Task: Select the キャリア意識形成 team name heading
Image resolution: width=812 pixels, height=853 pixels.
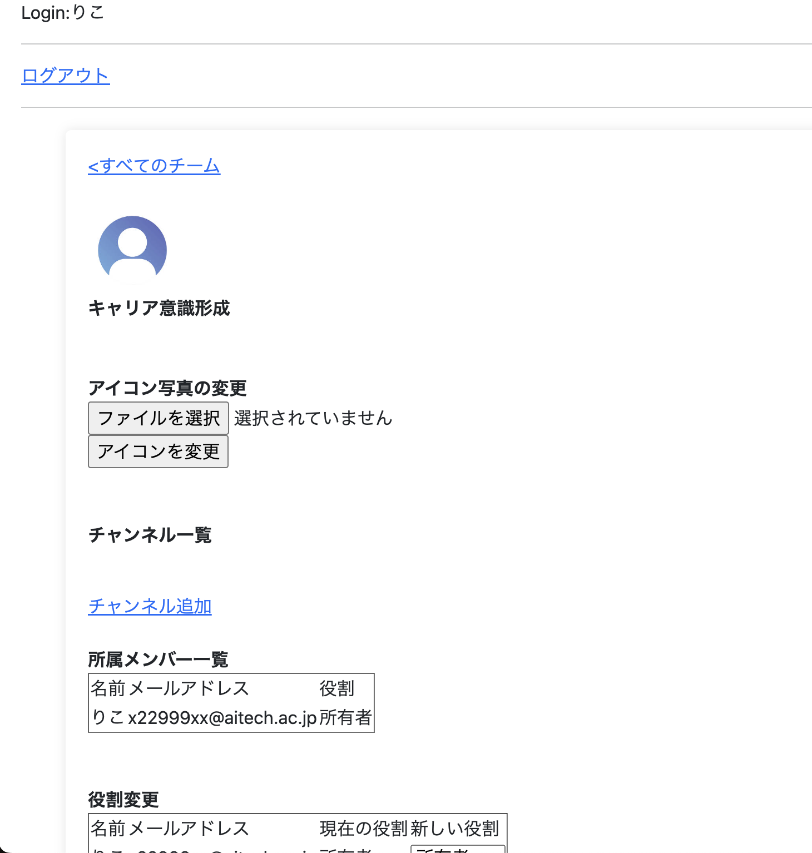Action: (159, 308)
